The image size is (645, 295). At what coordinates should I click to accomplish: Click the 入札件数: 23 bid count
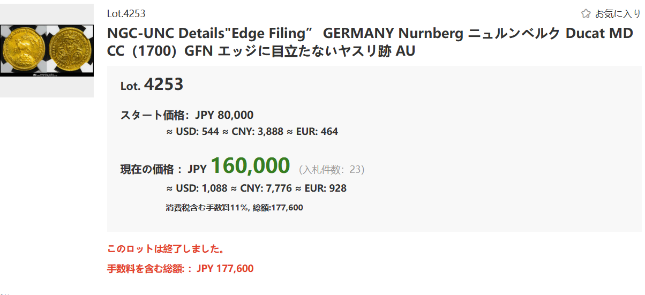click(332, 170)
